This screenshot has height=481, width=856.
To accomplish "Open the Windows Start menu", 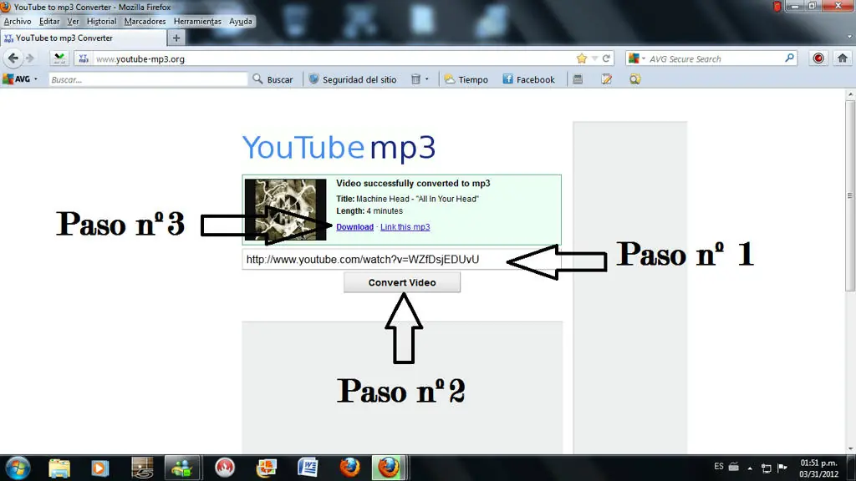I will click(18, 468).
